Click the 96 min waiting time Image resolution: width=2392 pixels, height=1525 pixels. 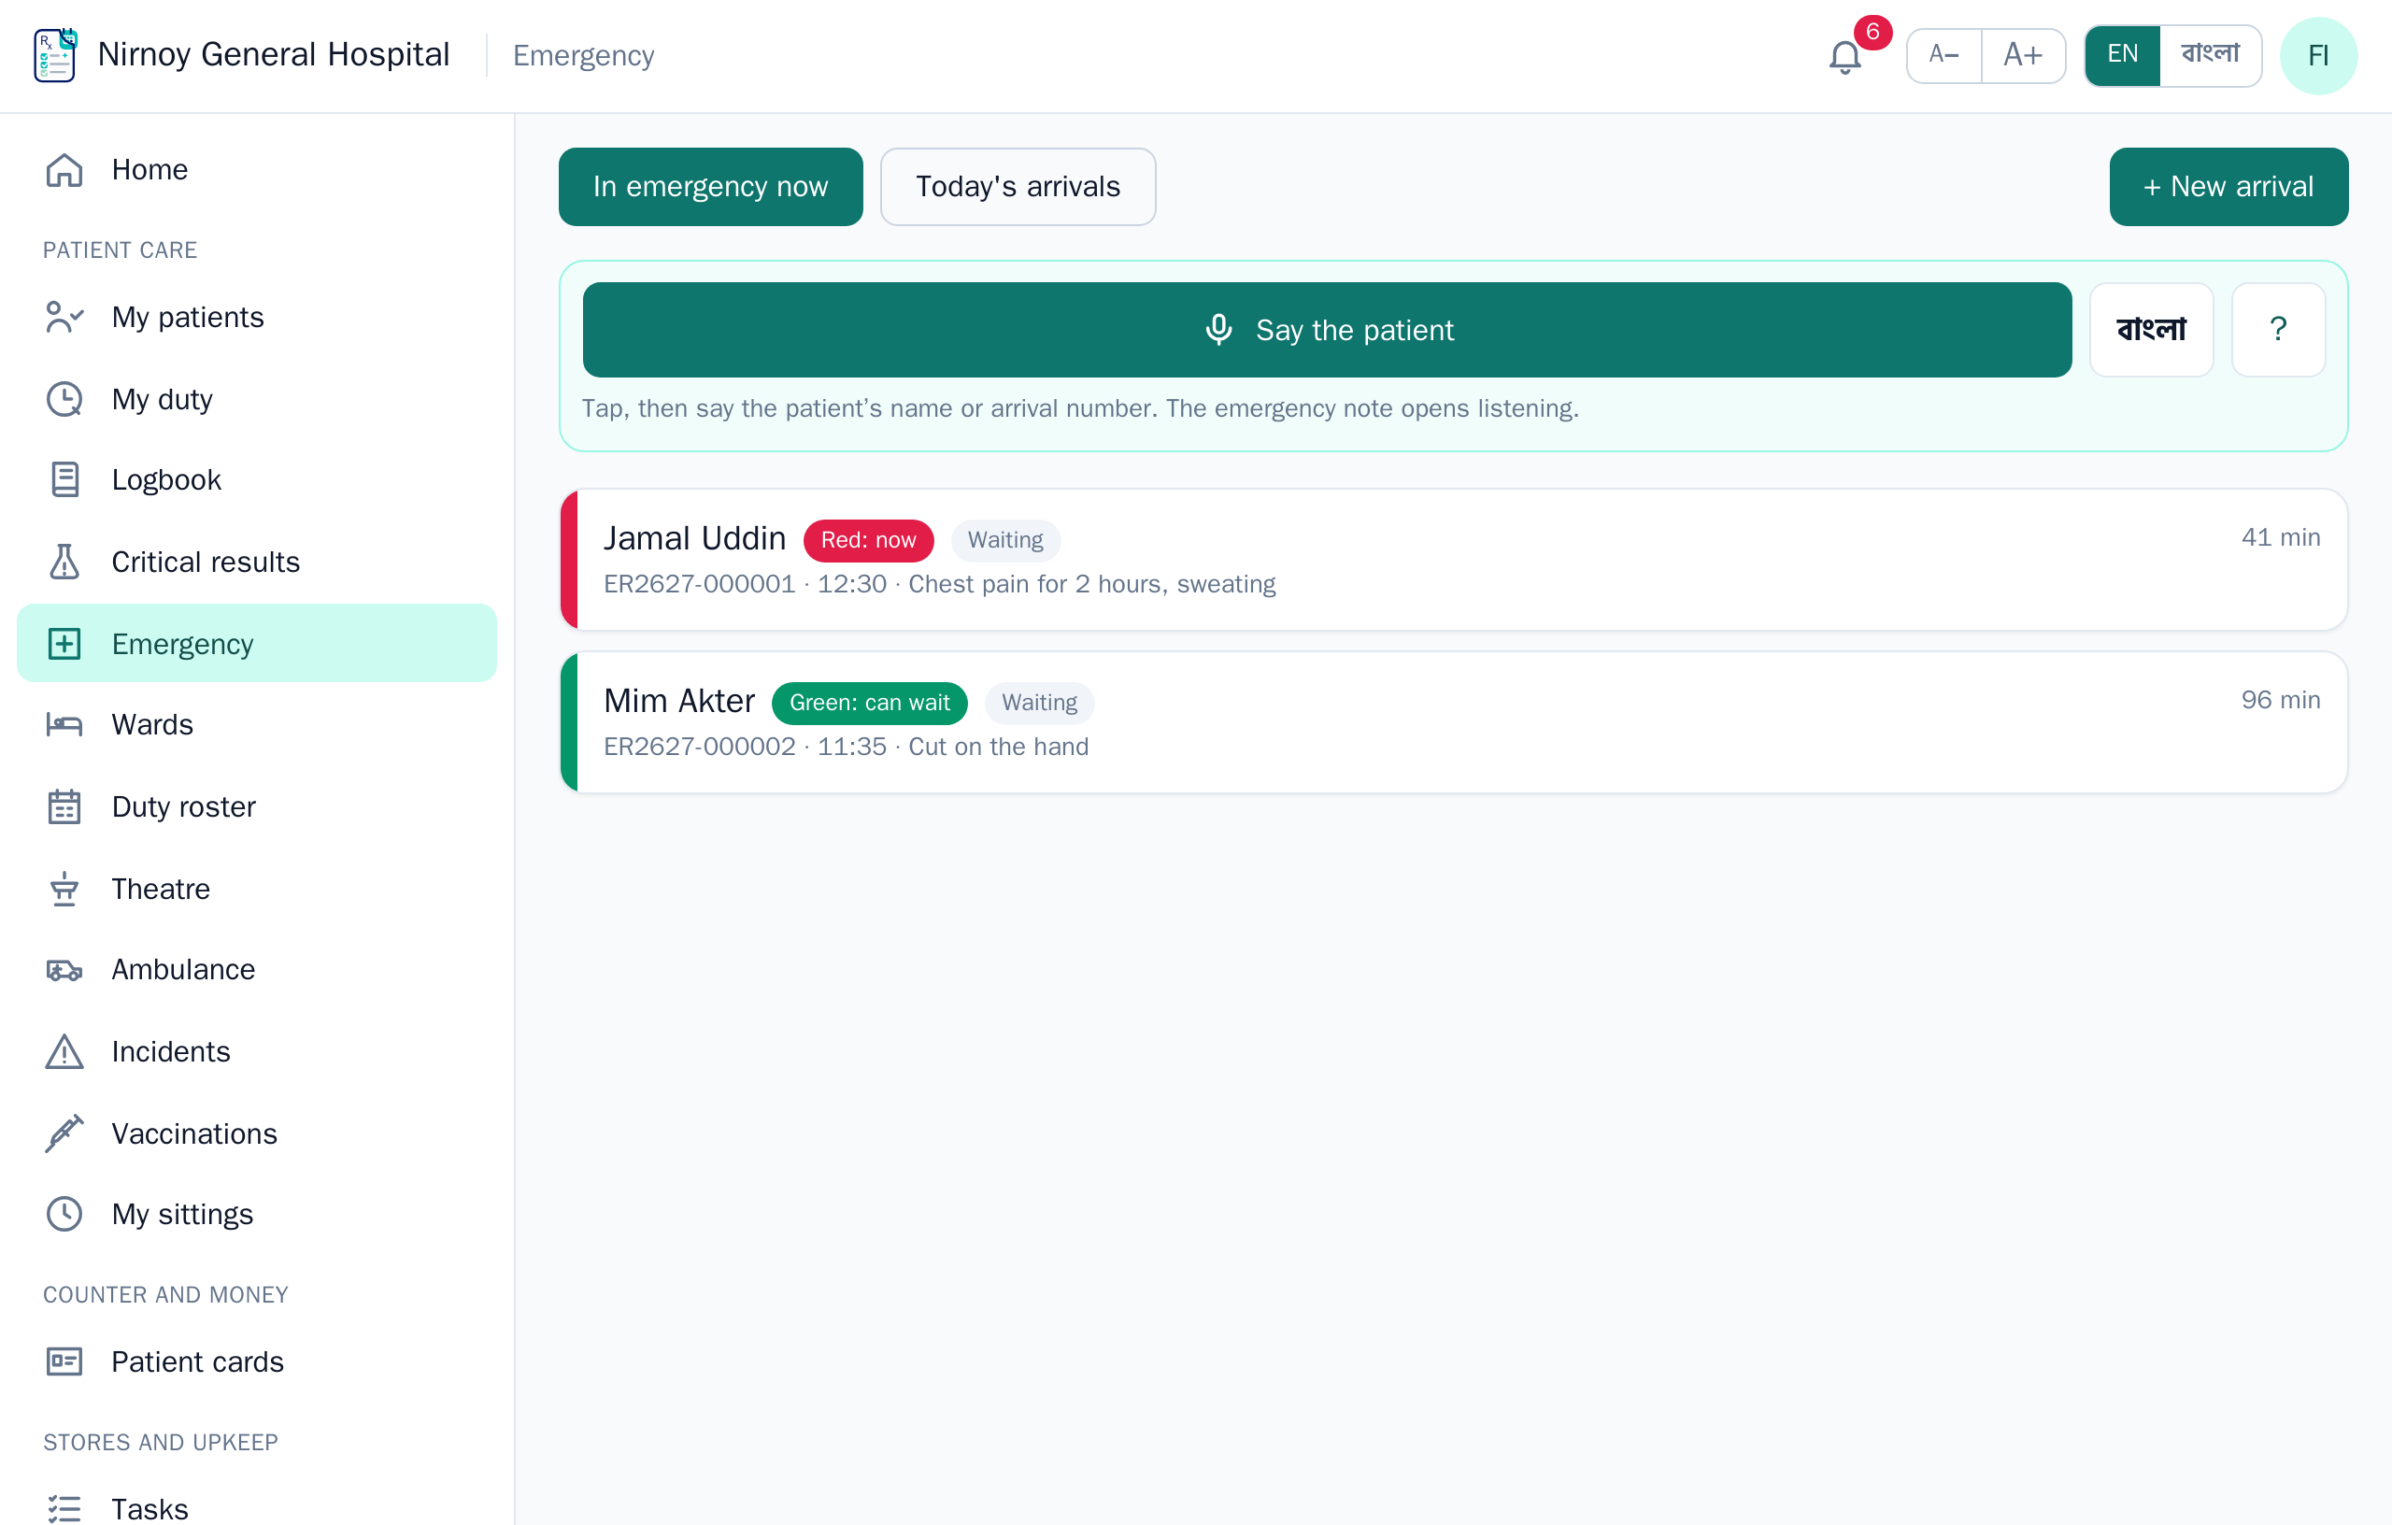click(2280, 701)
